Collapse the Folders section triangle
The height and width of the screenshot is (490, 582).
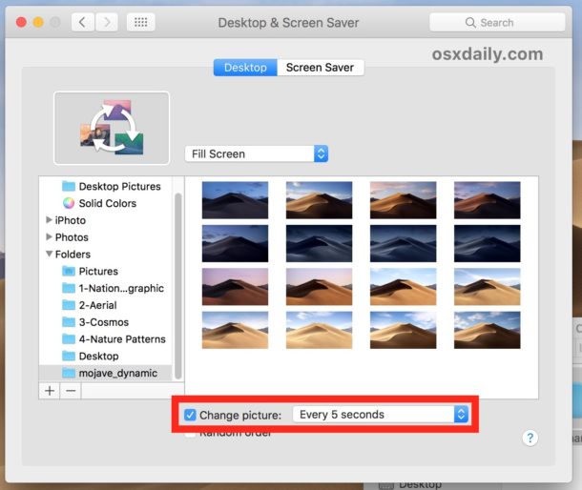pos(49,255)
